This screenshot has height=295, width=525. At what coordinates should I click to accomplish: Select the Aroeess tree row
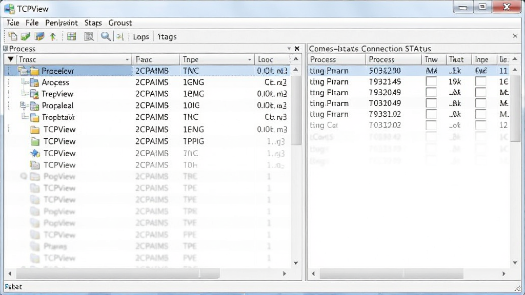(x=147, y=82)
